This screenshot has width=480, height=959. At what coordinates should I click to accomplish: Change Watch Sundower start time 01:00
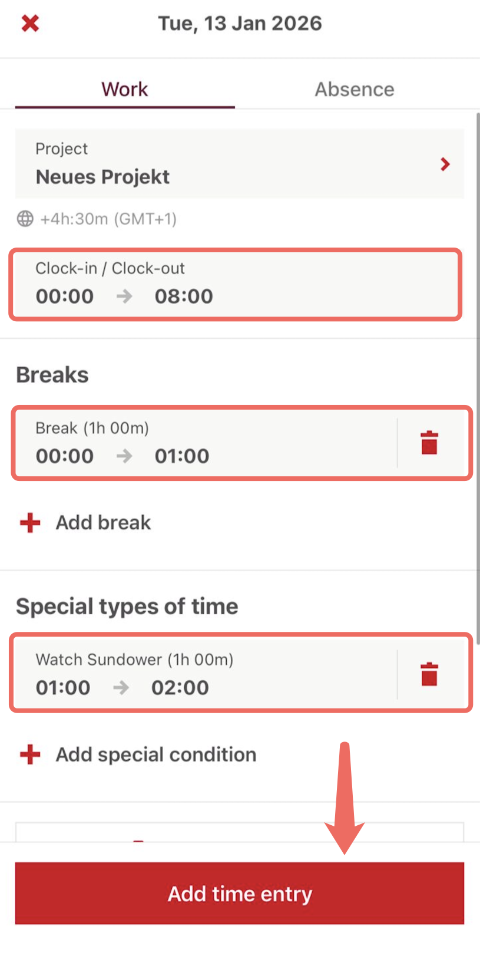(x=63, y=687)
